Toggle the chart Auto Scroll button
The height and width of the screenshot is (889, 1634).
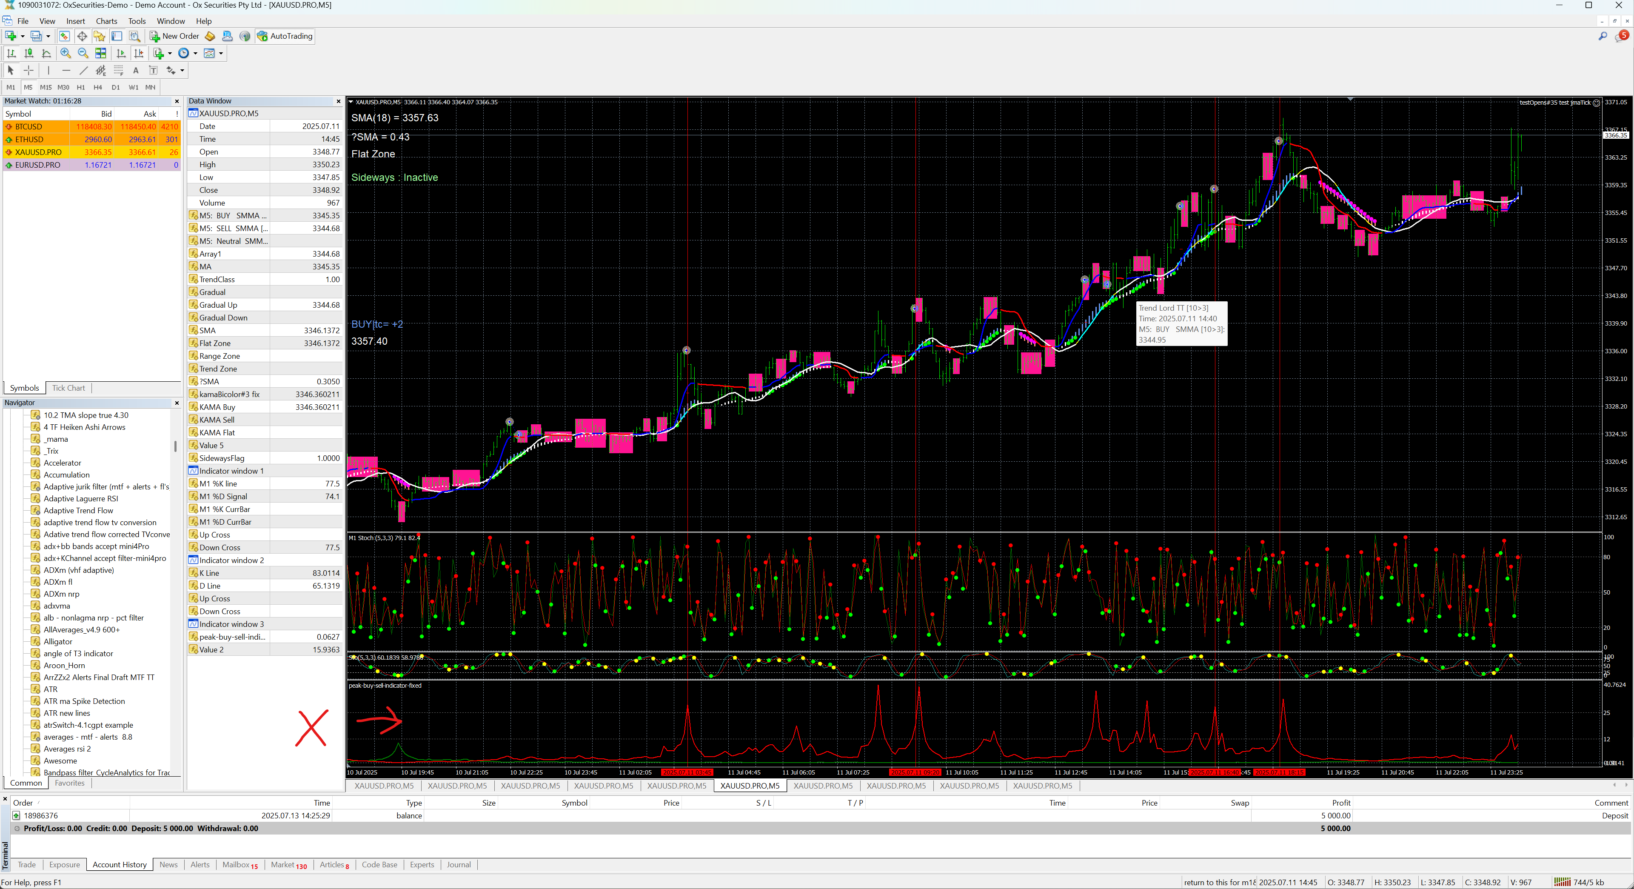pos(121,53)
